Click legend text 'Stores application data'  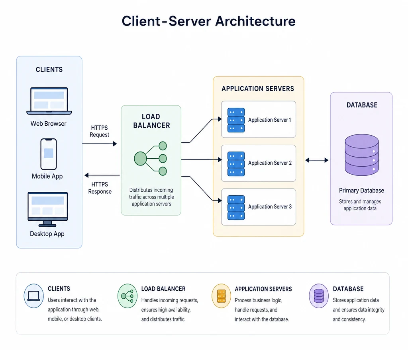click(356, 300)
